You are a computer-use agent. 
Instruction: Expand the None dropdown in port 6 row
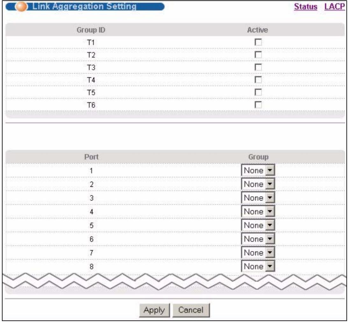(258, 239)
